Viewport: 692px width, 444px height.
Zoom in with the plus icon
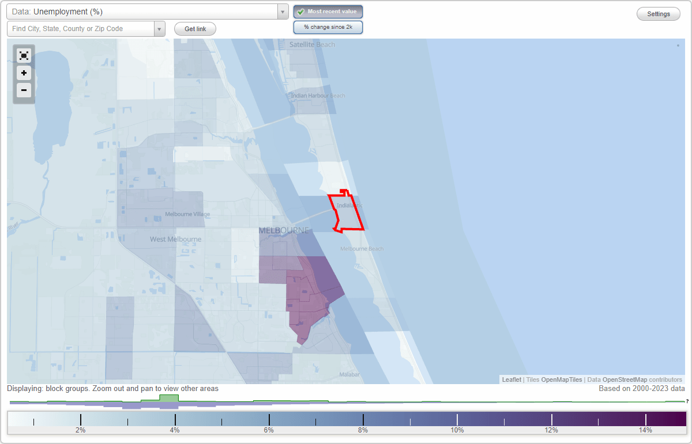pyautogui.click(x=24, y=73)
